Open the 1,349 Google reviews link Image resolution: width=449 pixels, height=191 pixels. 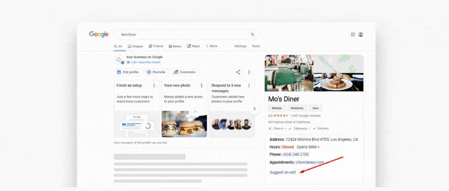tap(305, 116)
